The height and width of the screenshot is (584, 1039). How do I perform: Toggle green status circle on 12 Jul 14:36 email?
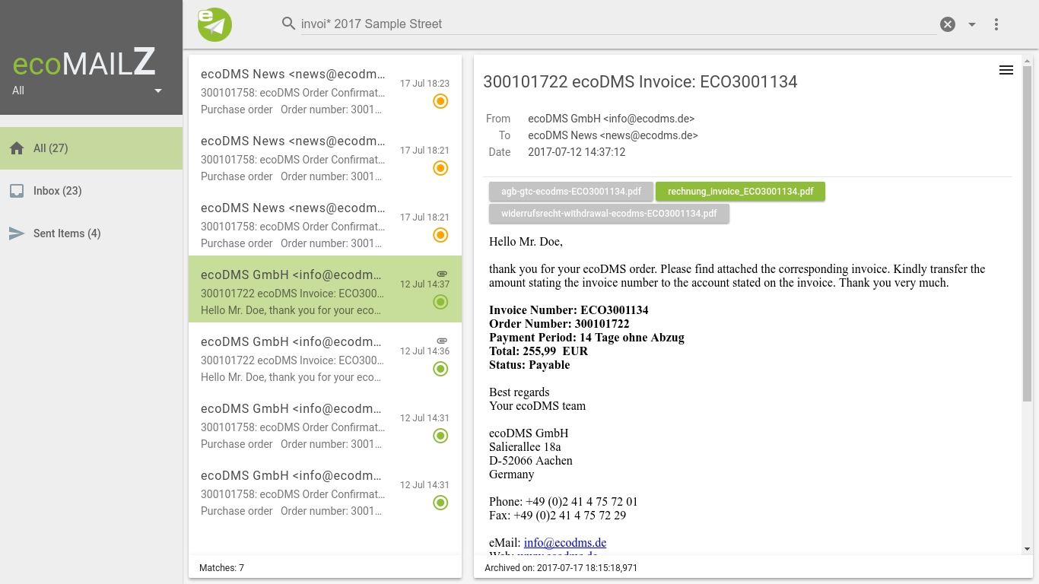click(x=440, y=369)
